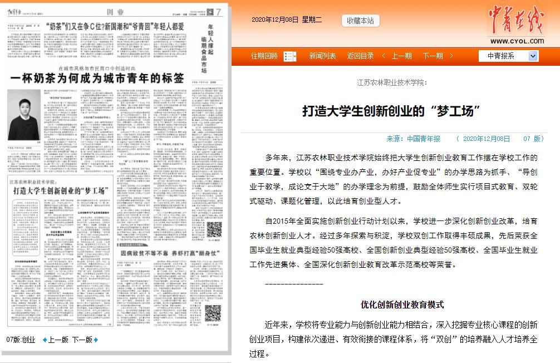Click the 收藏本站 bookmark button

point(360,21)
